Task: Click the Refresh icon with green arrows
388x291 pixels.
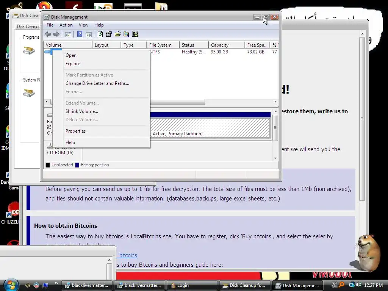Action: pos(100,34)
